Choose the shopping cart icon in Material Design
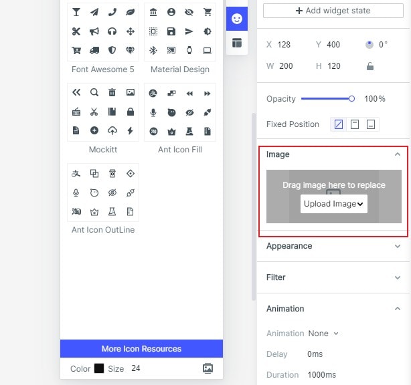This screenshot has width=411, height=385. click(x=208, y=12)
